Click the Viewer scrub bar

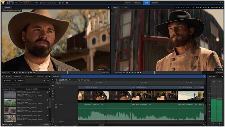pos(179,73)
